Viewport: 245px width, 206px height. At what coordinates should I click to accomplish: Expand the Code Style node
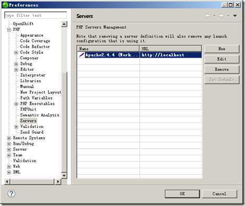(x=16, y=52)
